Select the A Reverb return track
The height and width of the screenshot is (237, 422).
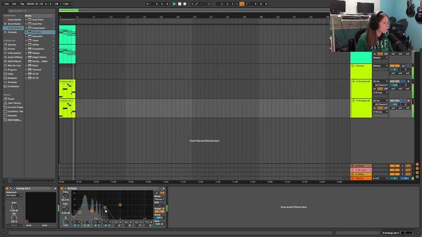(x=361, y=166)
